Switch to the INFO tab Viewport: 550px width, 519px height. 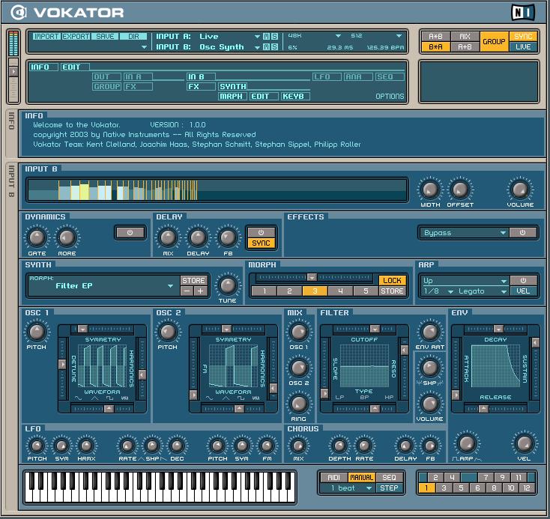coord(43,67)
